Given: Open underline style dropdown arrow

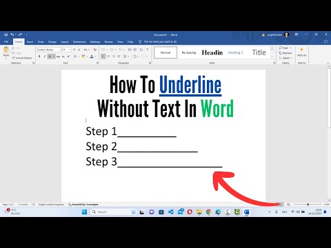Looking at the screenshot, I should click(x=54, y=56).
